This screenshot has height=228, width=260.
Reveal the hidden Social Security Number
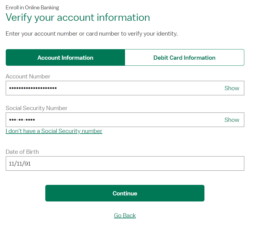232,120
